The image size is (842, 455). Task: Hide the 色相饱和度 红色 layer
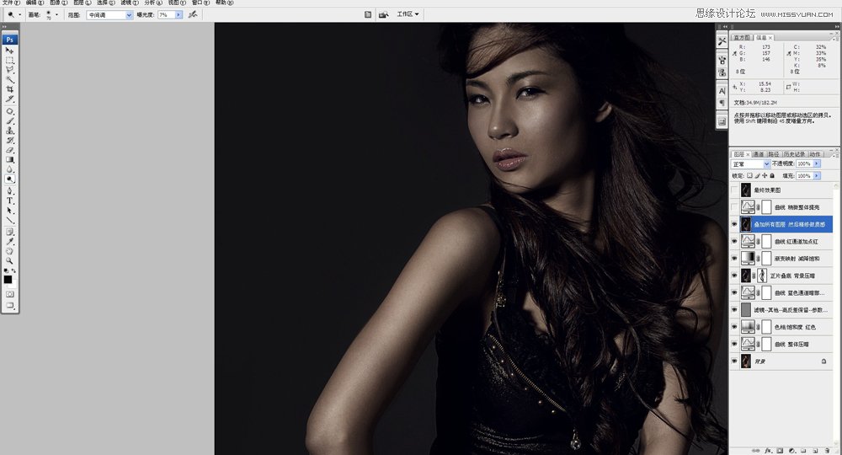[x=734, y=327]
